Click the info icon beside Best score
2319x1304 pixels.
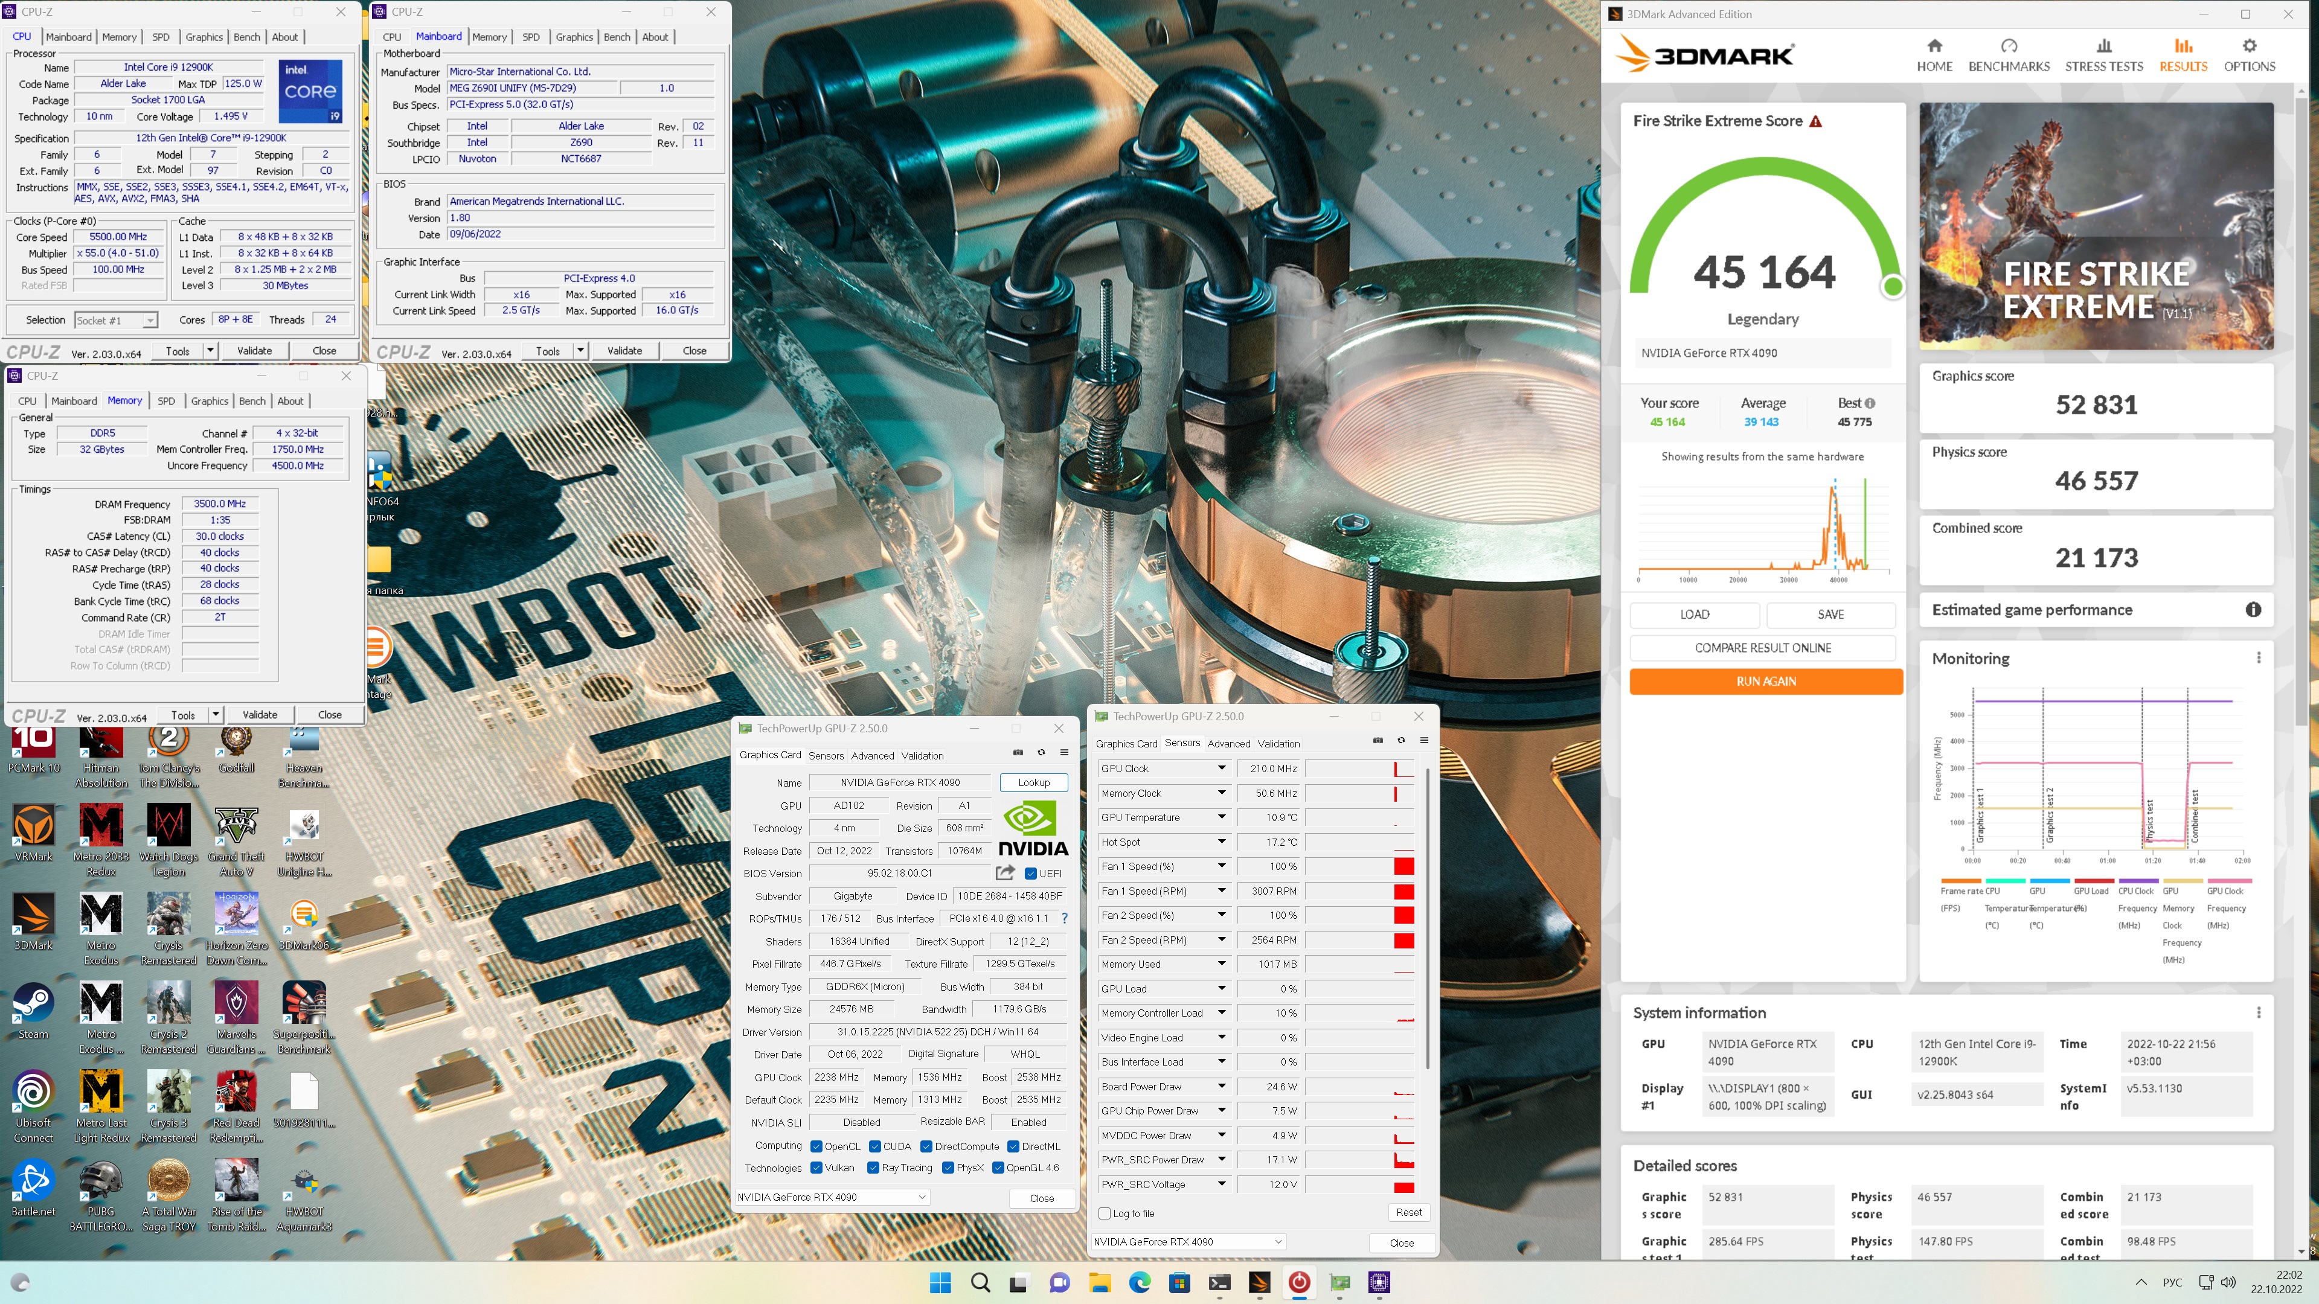(x=1869, y=403)
